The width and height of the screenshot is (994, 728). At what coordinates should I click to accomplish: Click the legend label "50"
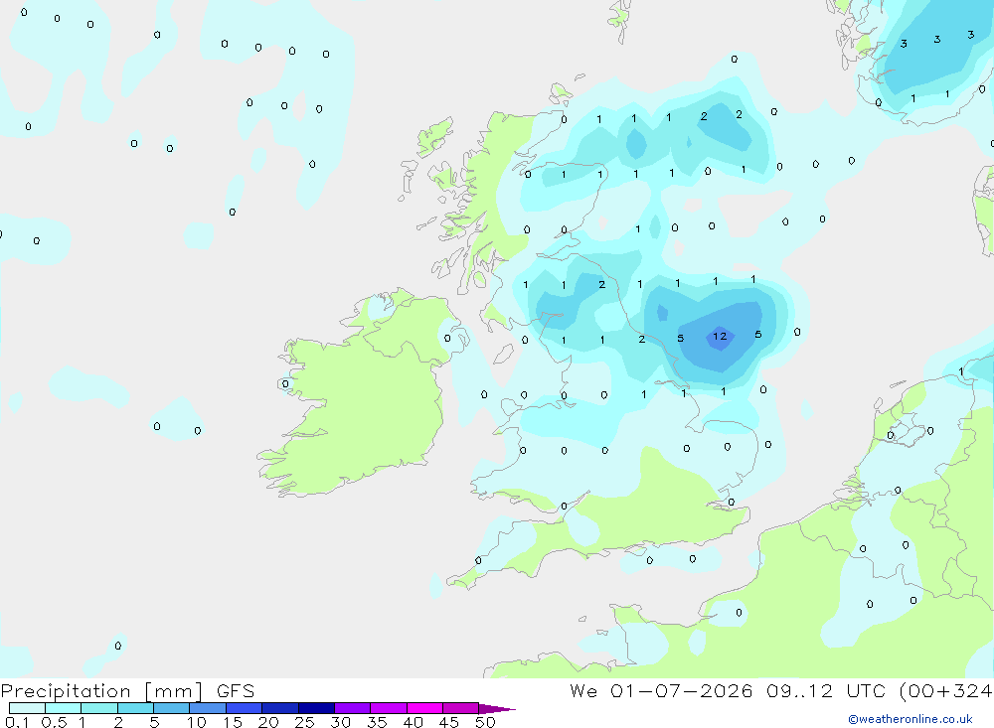point(485,722)
